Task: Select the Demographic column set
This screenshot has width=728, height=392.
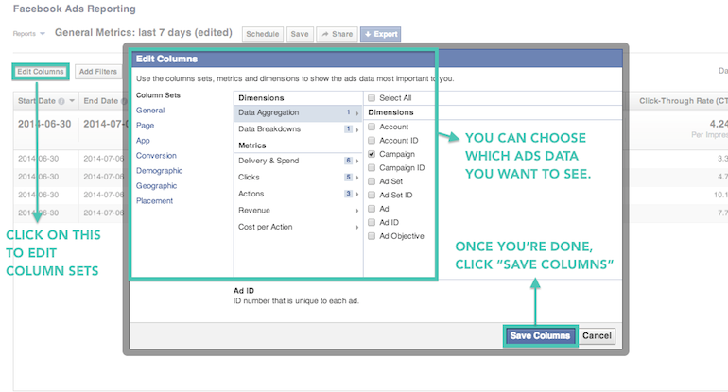Action: (159, 170)
